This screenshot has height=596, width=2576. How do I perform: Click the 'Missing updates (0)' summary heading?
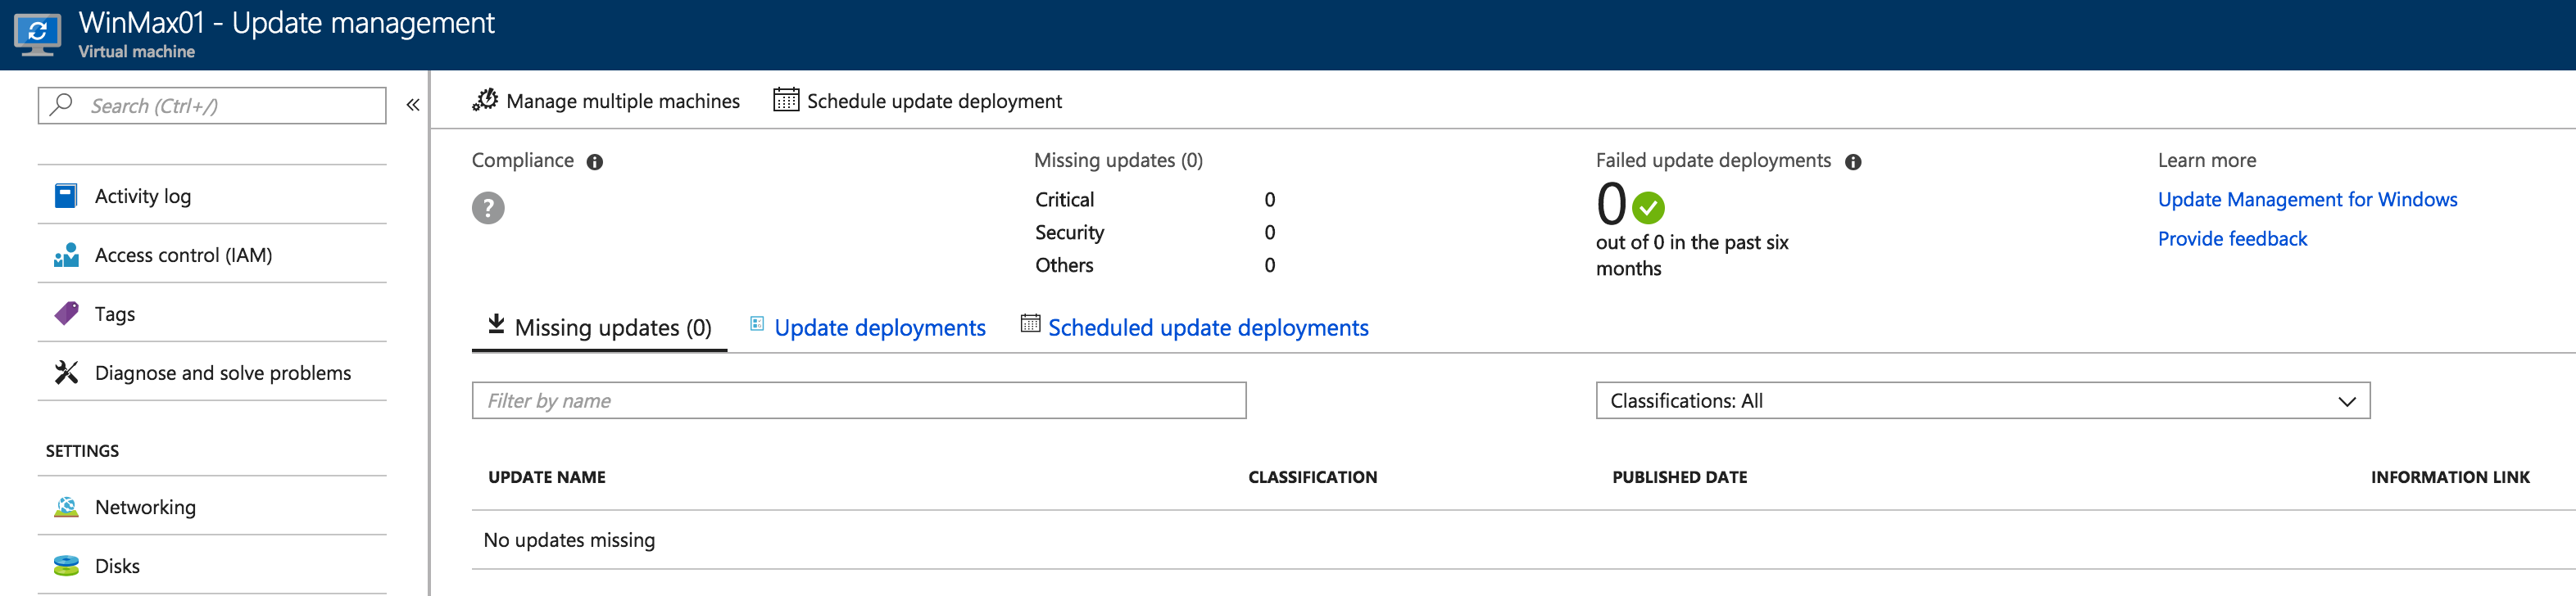[x=1118, y=160]
